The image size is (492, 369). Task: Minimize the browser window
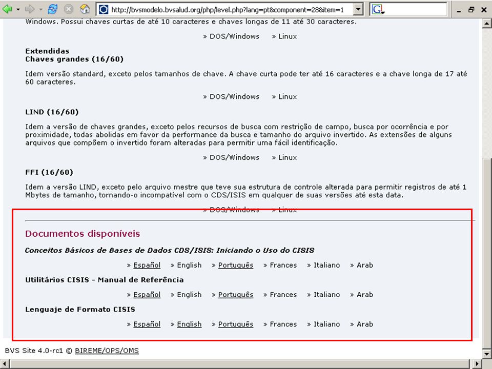pos(459,10)
